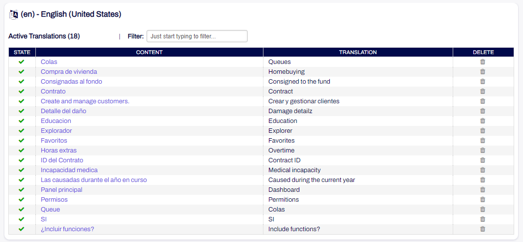Select the Dashboard translation cell
This screenshot has height=242, width=523.
click(x=358, y=189)
